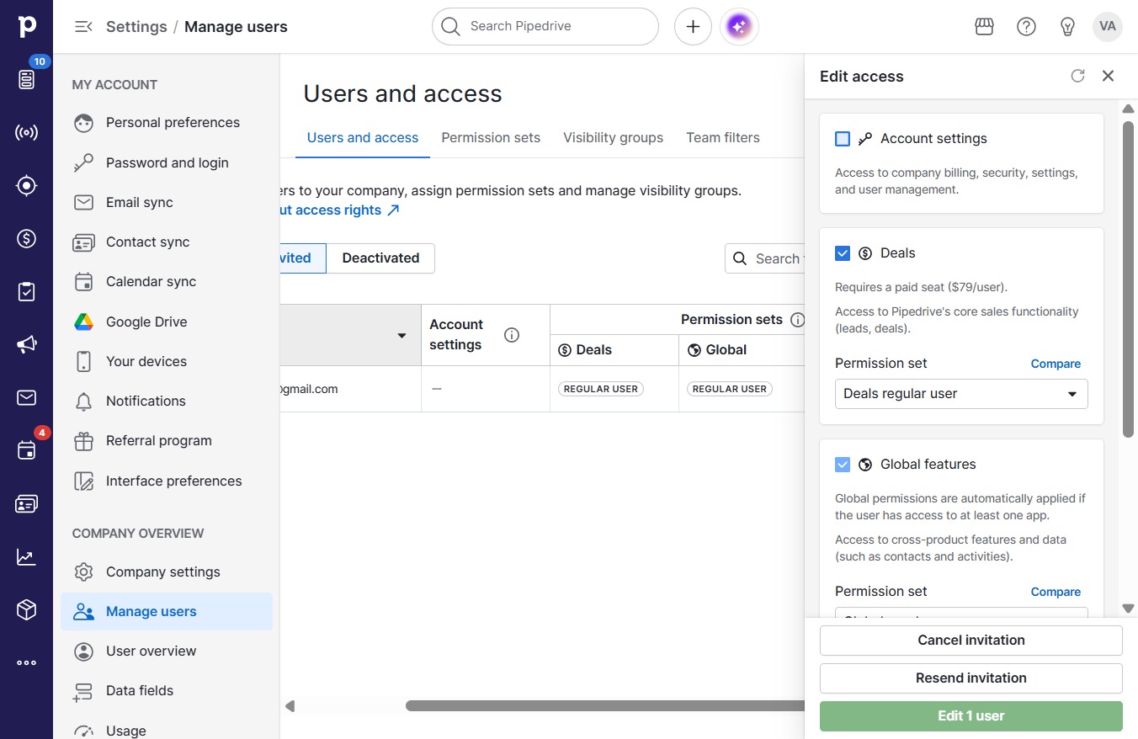Viewport: 1138px width, 739px height.
Task: Open the Leads radar icon in left rail
Action: pyautogui.click(x=26, y=133)
